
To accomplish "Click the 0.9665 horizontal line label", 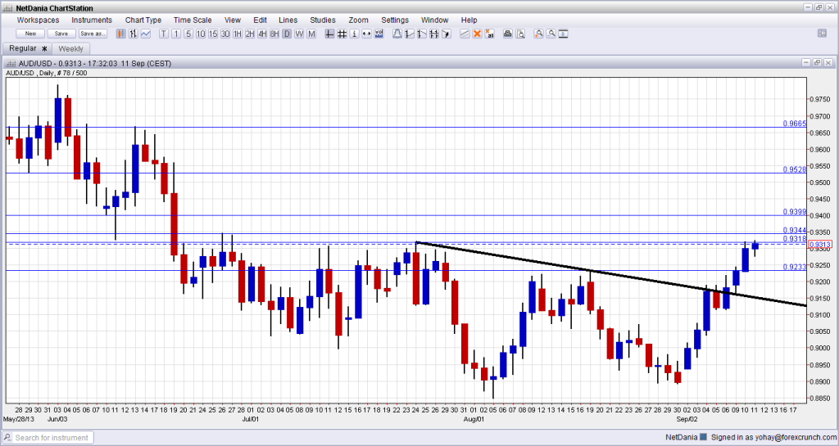I will (794, 124).
